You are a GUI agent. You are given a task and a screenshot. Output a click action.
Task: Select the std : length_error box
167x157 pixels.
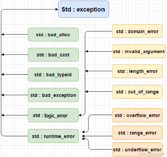(x=137, y=71)
